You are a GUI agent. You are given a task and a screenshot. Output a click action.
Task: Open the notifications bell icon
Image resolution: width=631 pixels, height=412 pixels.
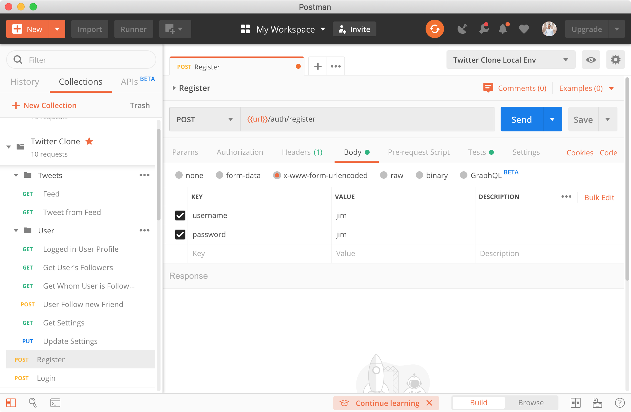click(503, 29)
